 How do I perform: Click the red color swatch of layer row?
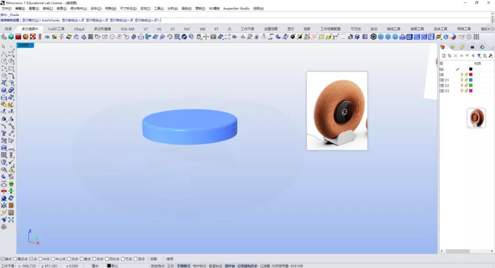click(471, 75)
